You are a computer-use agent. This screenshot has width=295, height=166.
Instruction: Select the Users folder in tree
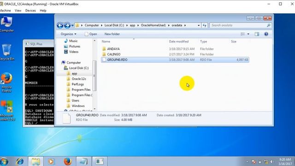coord(73,101)
